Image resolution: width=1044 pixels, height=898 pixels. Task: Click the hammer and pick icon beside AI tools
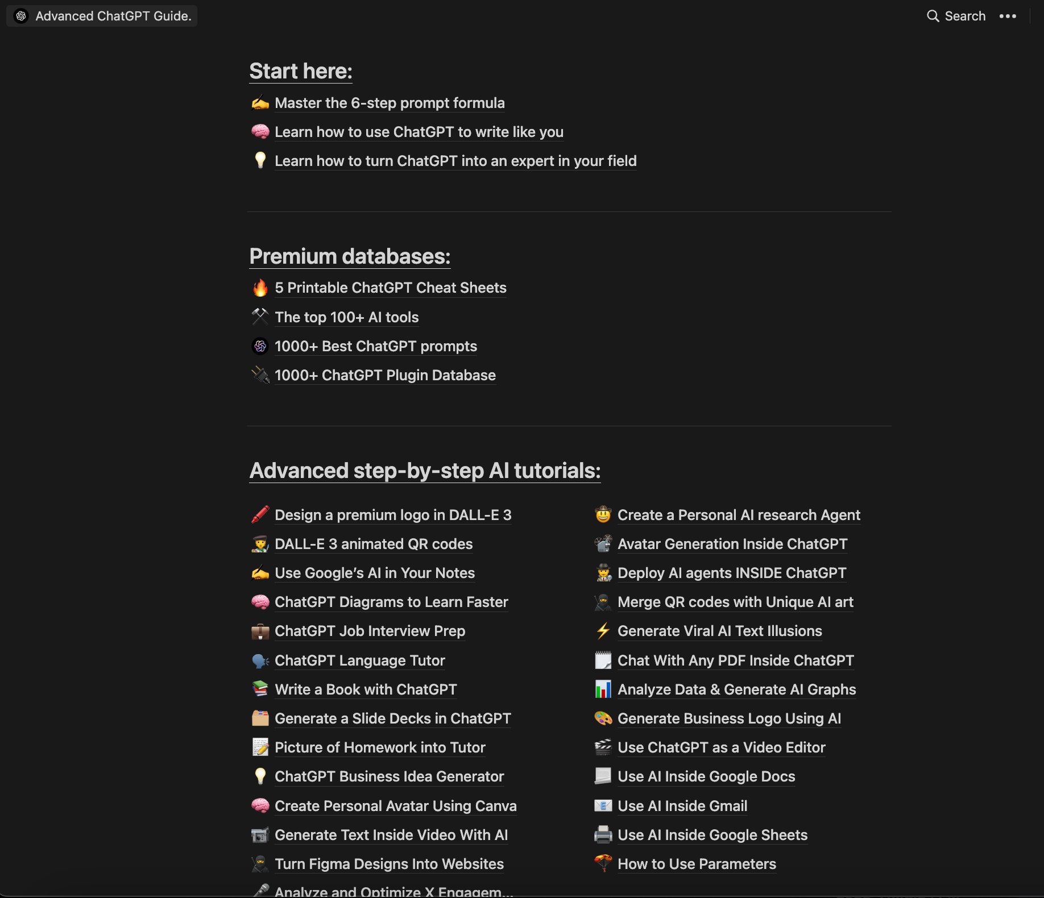[260, 317]
